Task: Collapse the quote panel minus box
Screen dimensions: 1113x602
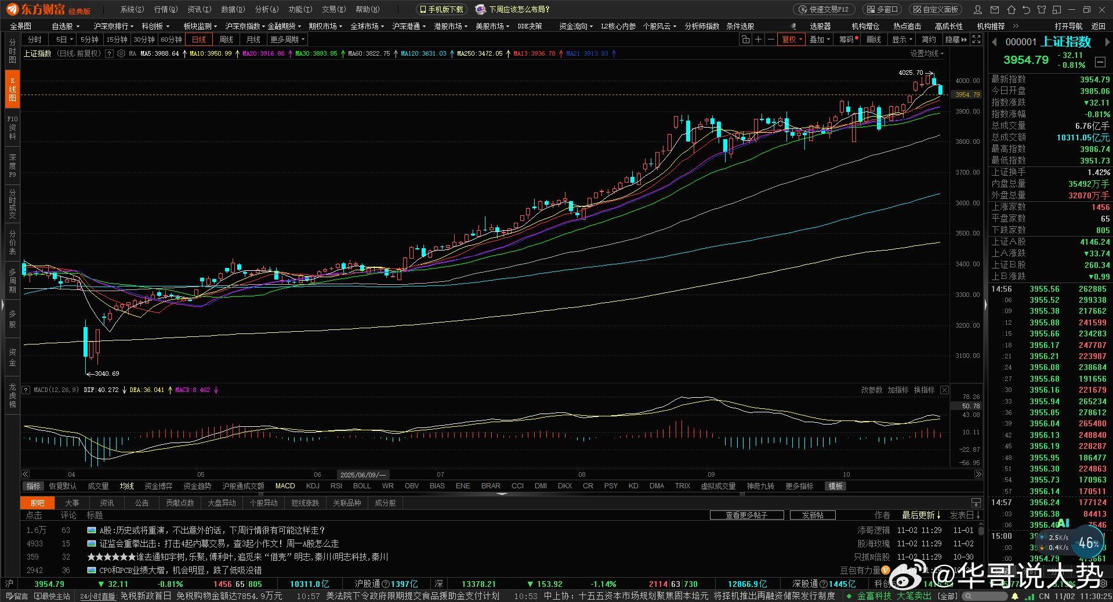Action: [1100, 61]
